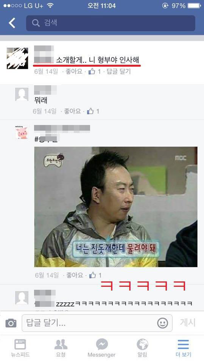Screen dimensions: 204x361
Task: Open camera icon beside reply box
Action: 11,323
